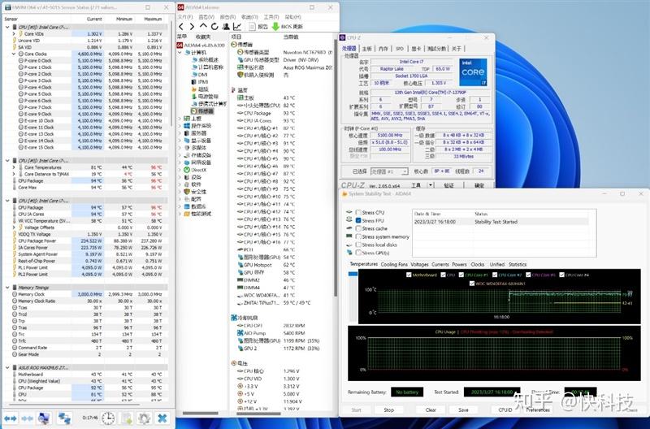Open the second menu in AIDA64 menu bar
Viewport: 650px width, 429px height.
206,17
